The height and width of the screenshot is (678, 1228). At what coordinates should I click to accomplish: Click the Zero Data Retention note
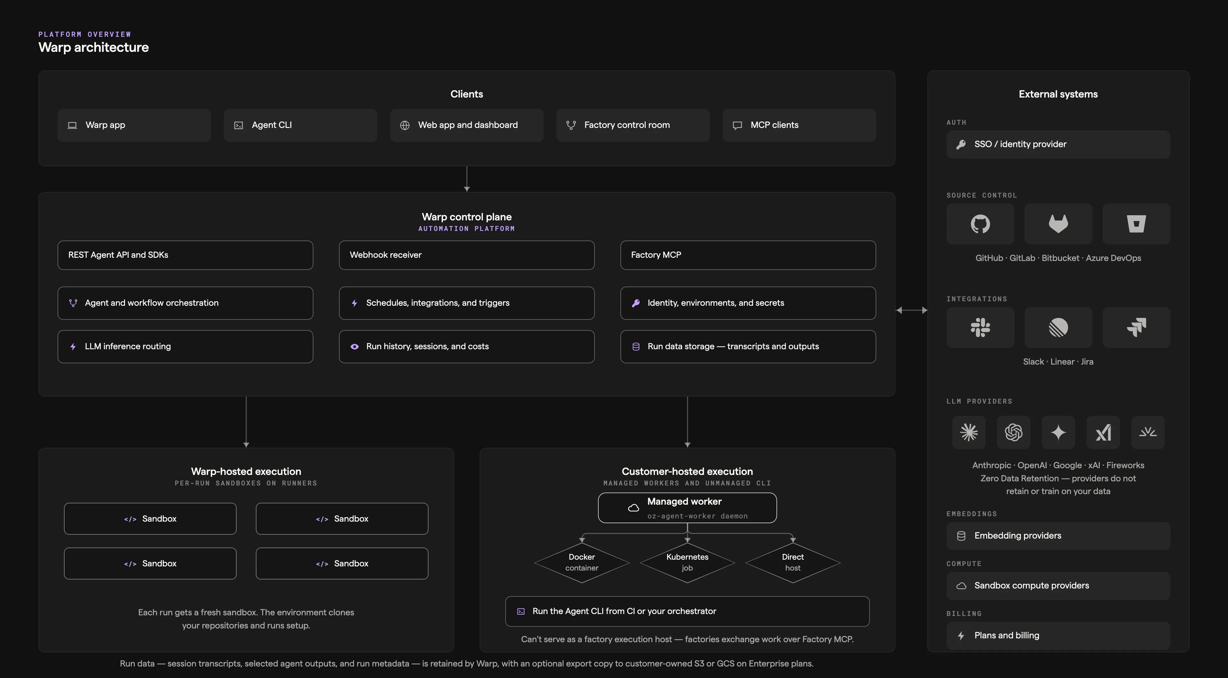(x=1058, y=485)
